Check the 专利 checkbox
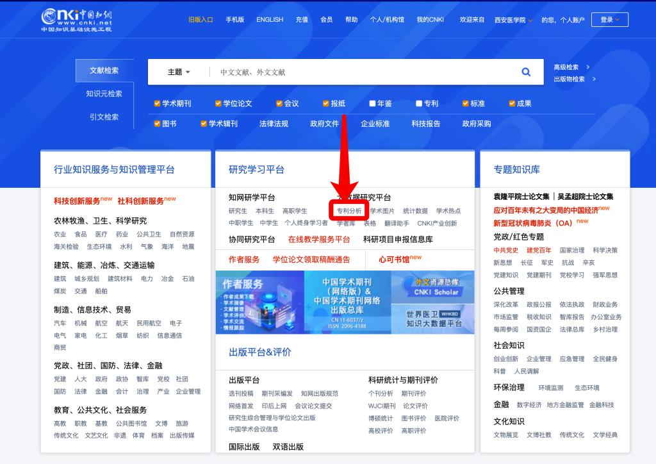This screenshot has width=656, height=464. 419,103
